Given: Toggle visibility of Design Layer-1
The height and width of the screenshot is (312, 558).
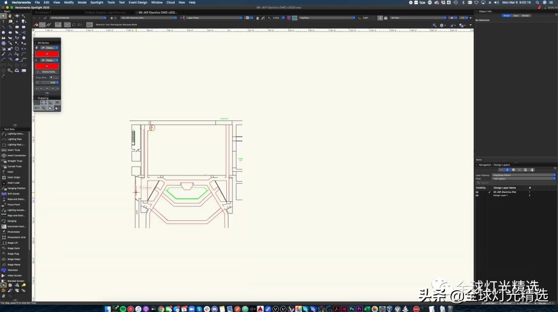Looking at the screenshot, I should [x=477, y=195].
